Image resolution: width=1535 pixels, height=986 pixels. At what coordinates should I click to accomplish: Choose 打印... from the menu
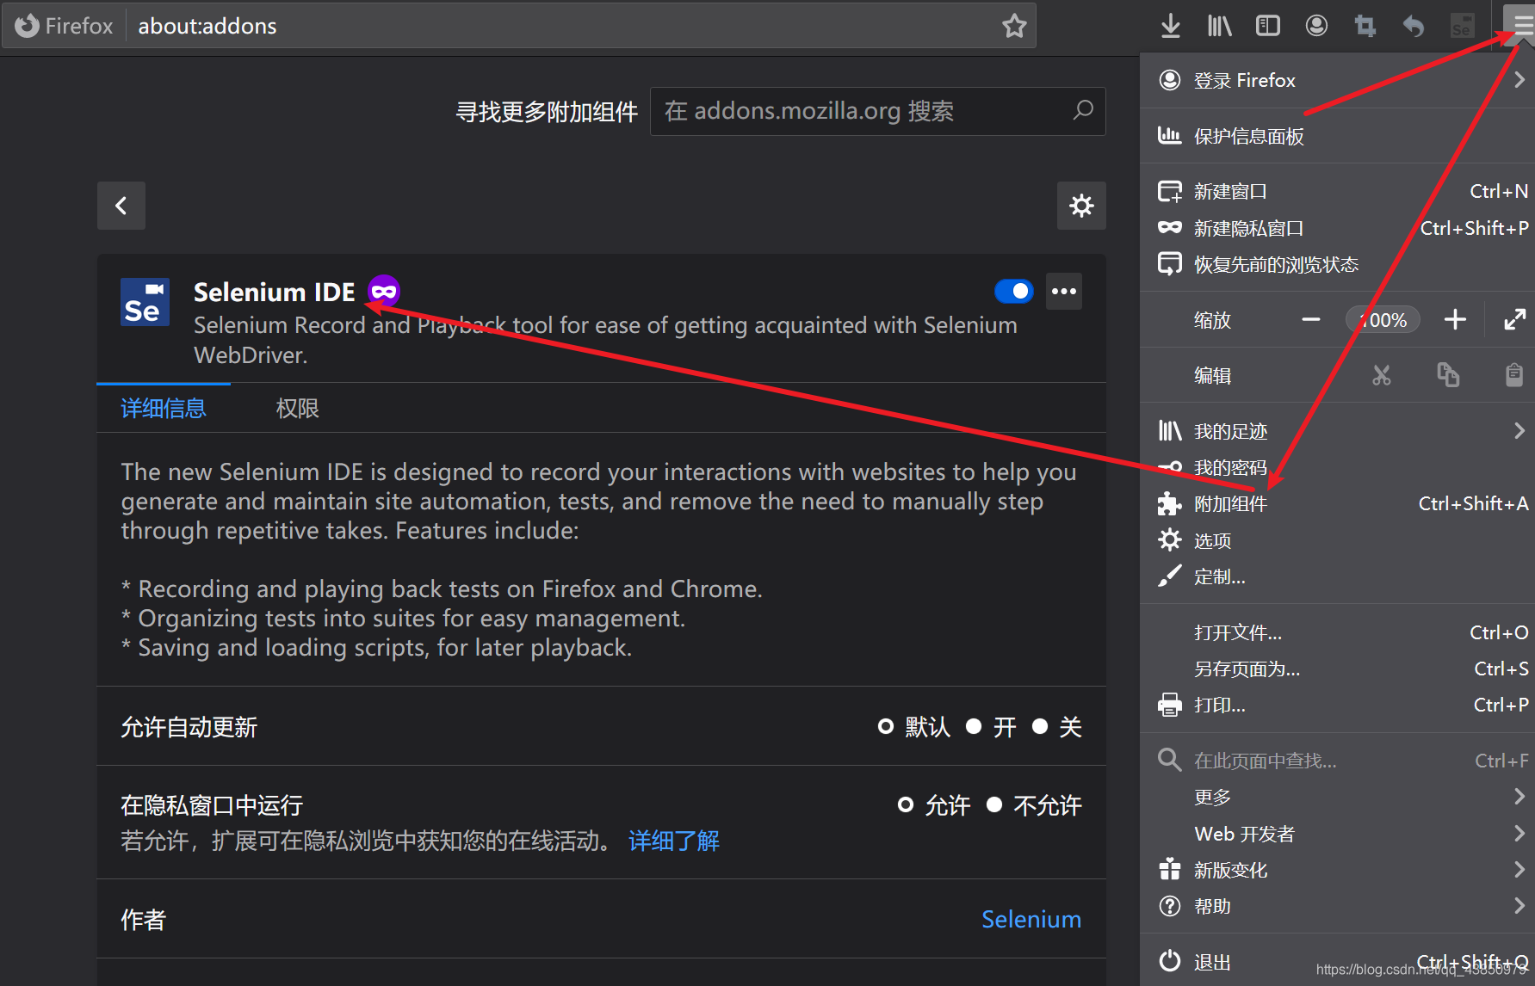pyautogui.click(x=1337, y=705)
